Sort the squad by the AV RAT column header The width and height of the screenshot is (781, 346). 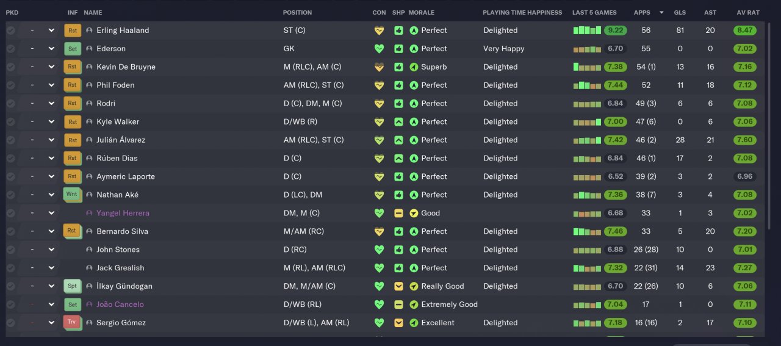pos(747,12)
